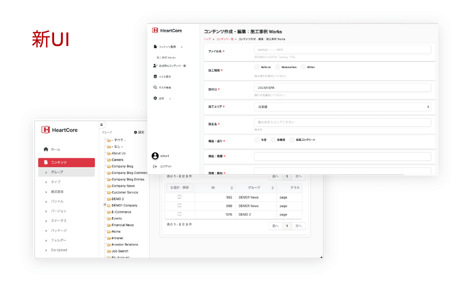Click the document icon in コンテンツ menu
This screenshot has width=471, height=283.
click(46, 162)
